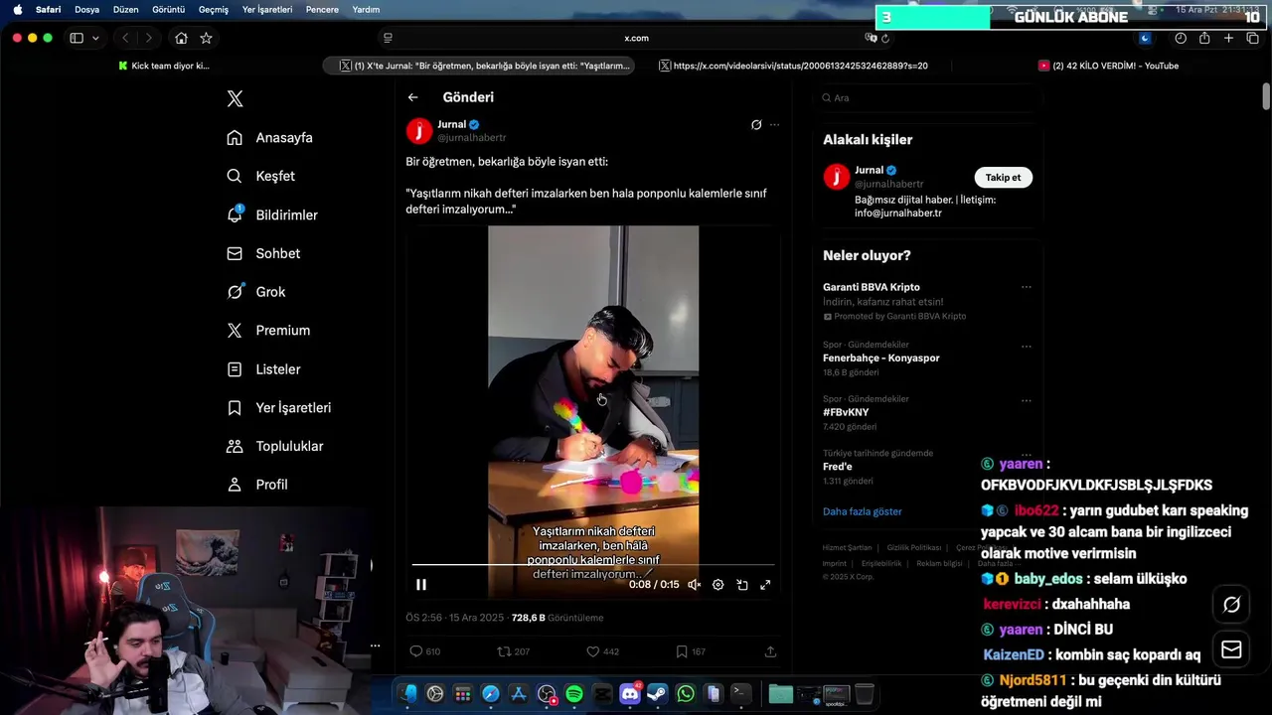Follow Jurnal with Takip et button
This screenshot has height=715, width=1272.
coord(1003,177)
